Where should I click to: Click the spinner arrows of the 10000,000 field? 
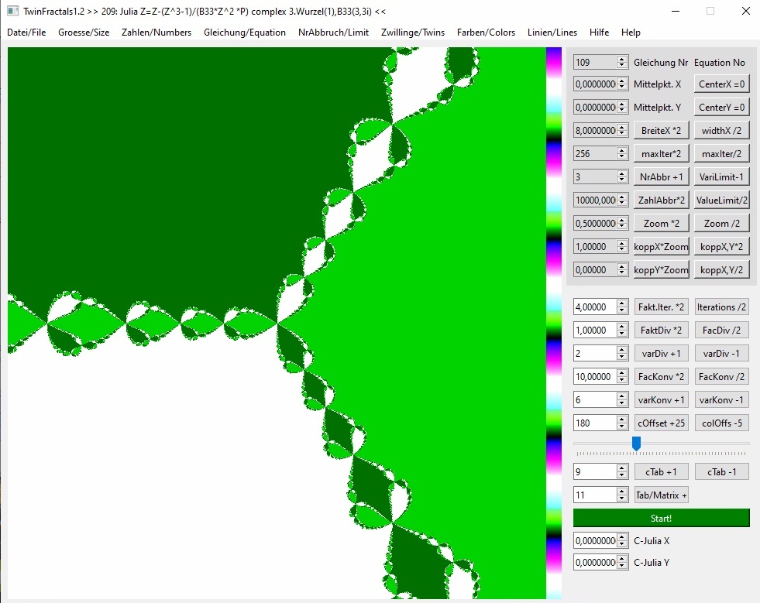[x=622, y=200]
